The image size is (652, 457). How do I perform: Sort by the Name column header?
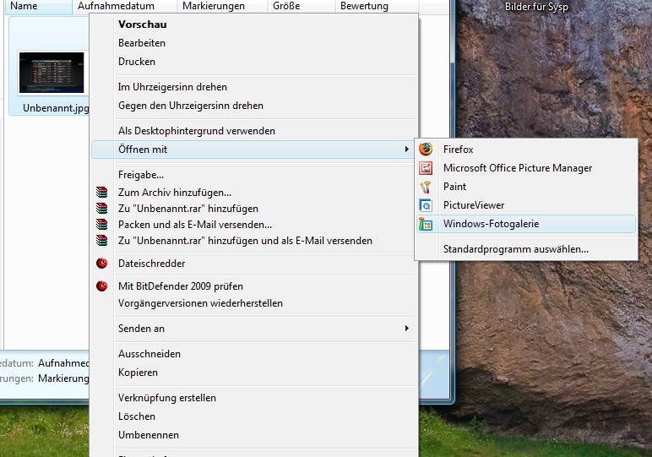[39, 7]
